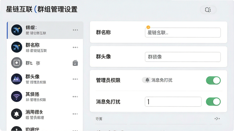Click the bell icon next to 消息免打扰 label
The image size is (234, 131).
click(147, 80)
